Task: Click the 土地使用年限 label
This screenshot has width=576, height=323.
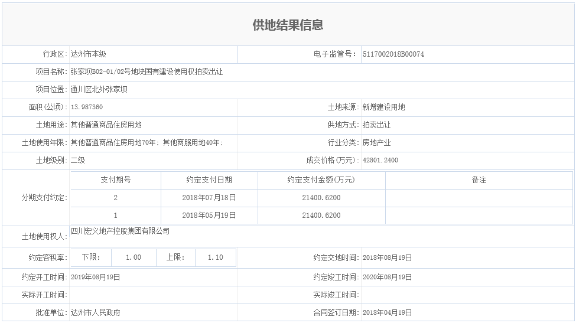Action: point(44,142)
